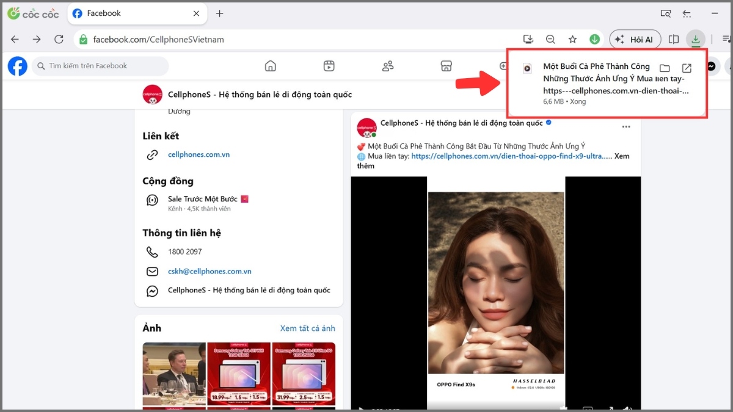Click the blue verified badge on the post
This screenshot has height=412, width=733.
coord(549,123)
